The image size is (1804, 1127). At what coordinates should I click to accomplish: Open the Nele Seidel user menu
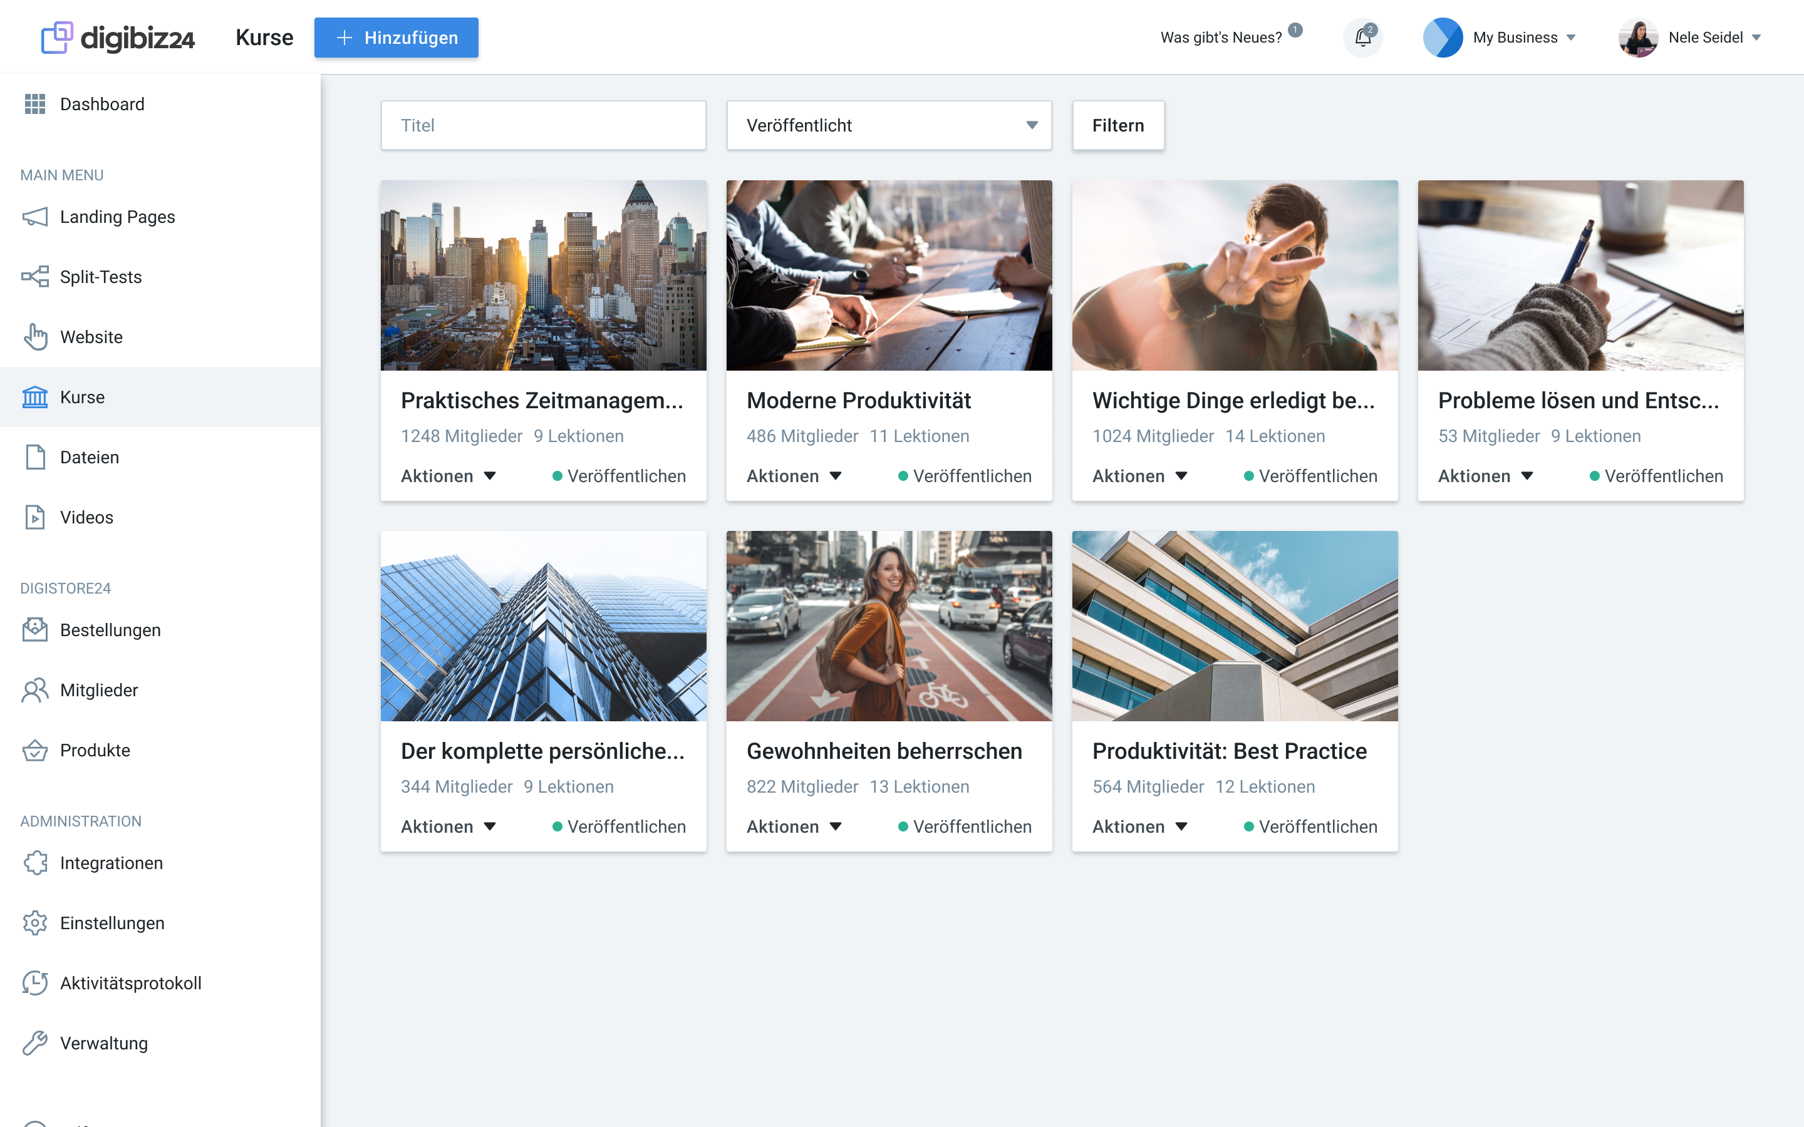1690,38
